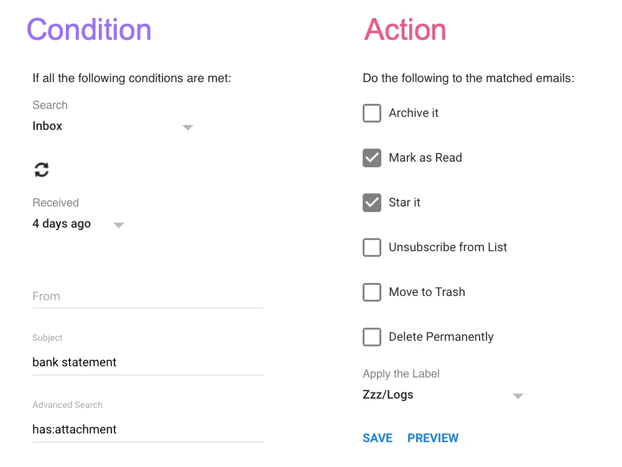Enable Delete Permanently
This screenshot has height=467, width=622.
point(371,336)
